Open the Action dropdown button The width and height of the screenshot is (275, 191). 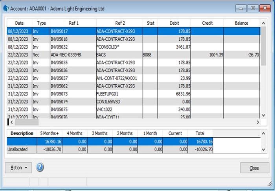pyautogui.click(x=18, y=168)
